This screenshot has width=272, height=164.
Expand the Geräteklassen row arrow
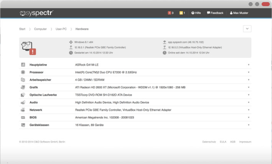tap(249, 125)
